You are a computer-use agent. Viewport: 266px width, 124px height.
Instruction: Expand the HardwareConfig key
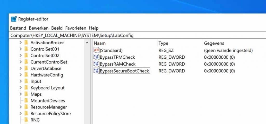21,75
